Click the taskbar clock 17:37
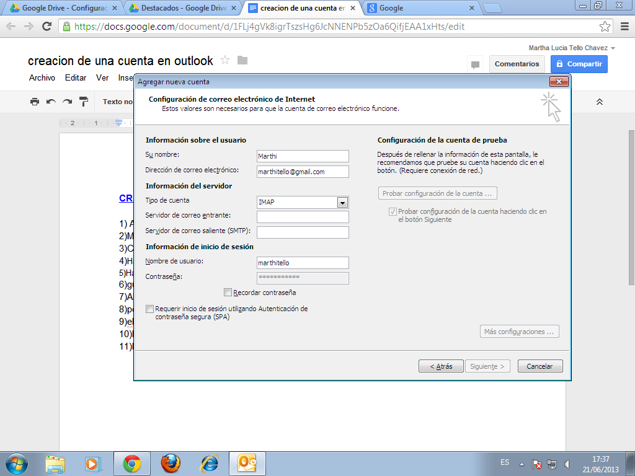The image size is (635, 476). [600, 459]
